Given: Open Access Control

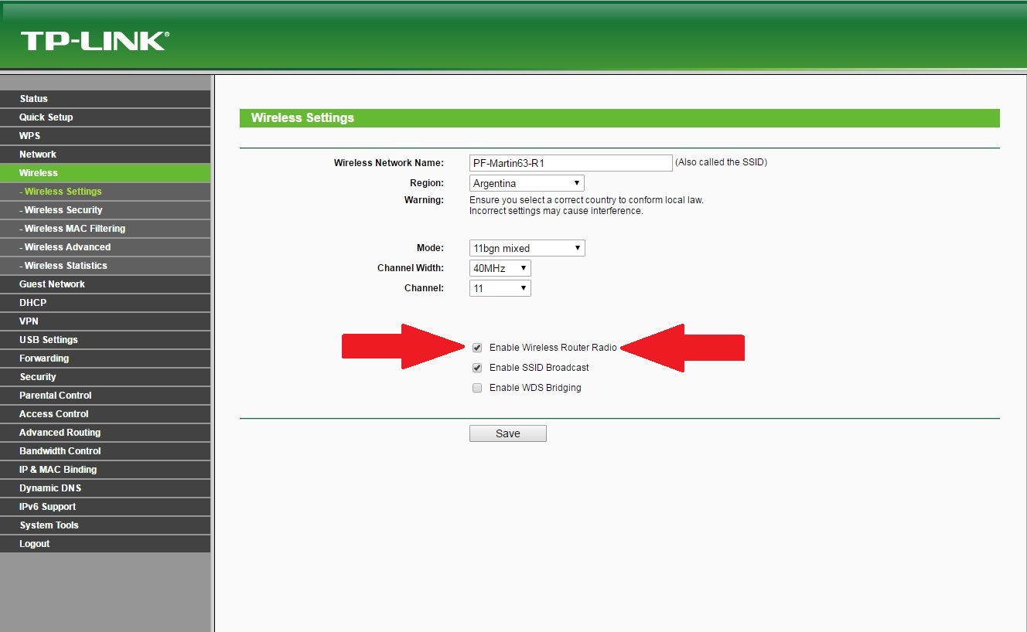Looking at the screenshot, I should pyautogui.click(x=105, y=414).
